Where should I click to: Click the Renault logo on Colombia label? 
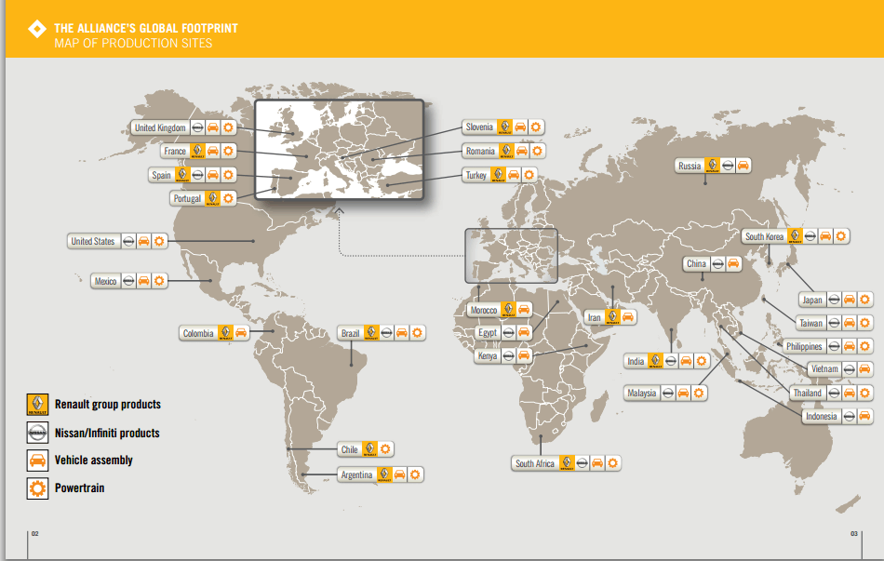[225, 333]
